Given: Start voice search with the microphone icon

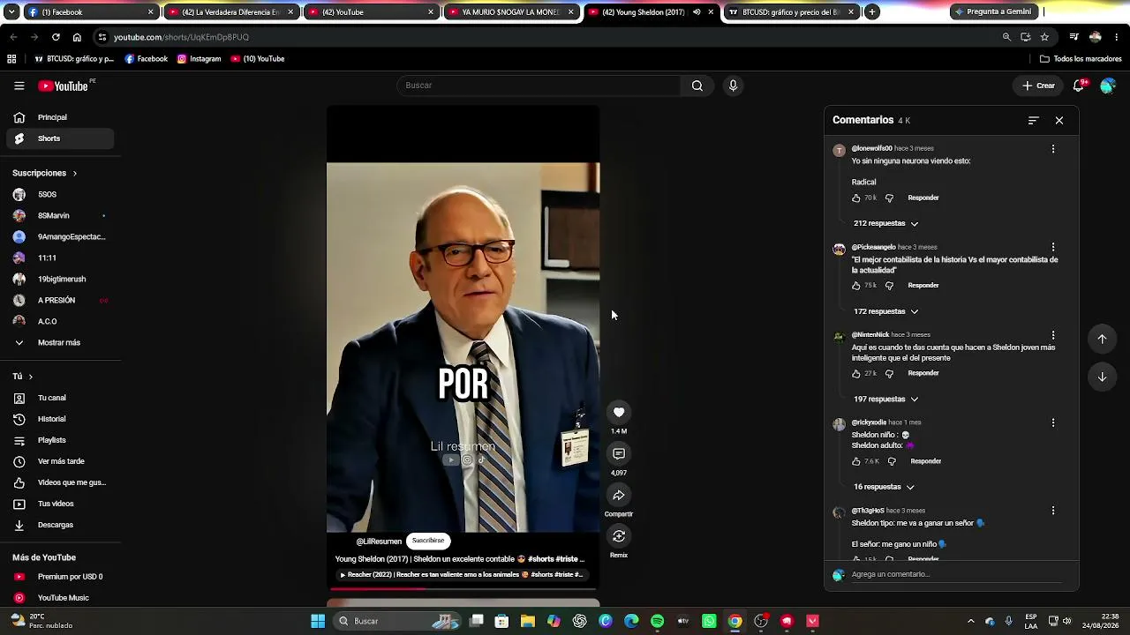Looking at the screenshot, I should [733, 86].
